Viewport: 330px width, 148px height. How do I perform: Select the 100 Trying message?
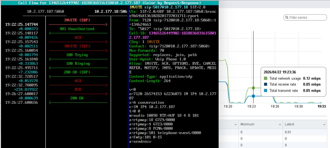tap(77, 55)
